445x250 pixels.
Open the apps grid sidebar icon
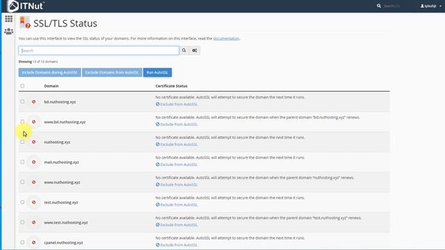8,19
